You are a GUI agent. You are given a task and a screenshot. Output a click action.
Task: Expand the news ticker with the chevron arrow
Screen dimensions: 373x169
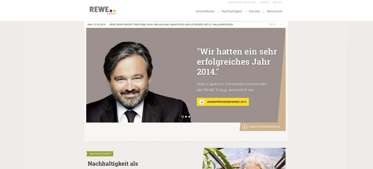coord(281,24)
